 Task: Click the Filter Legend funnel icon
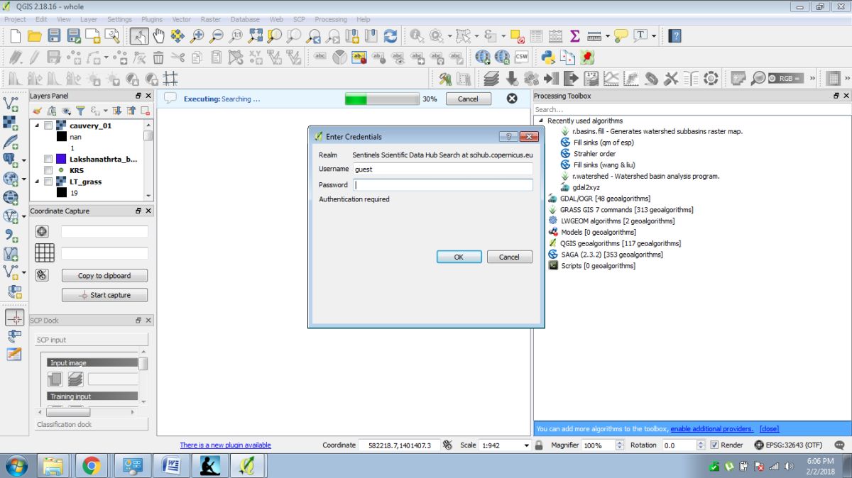(x=80, y=111)
